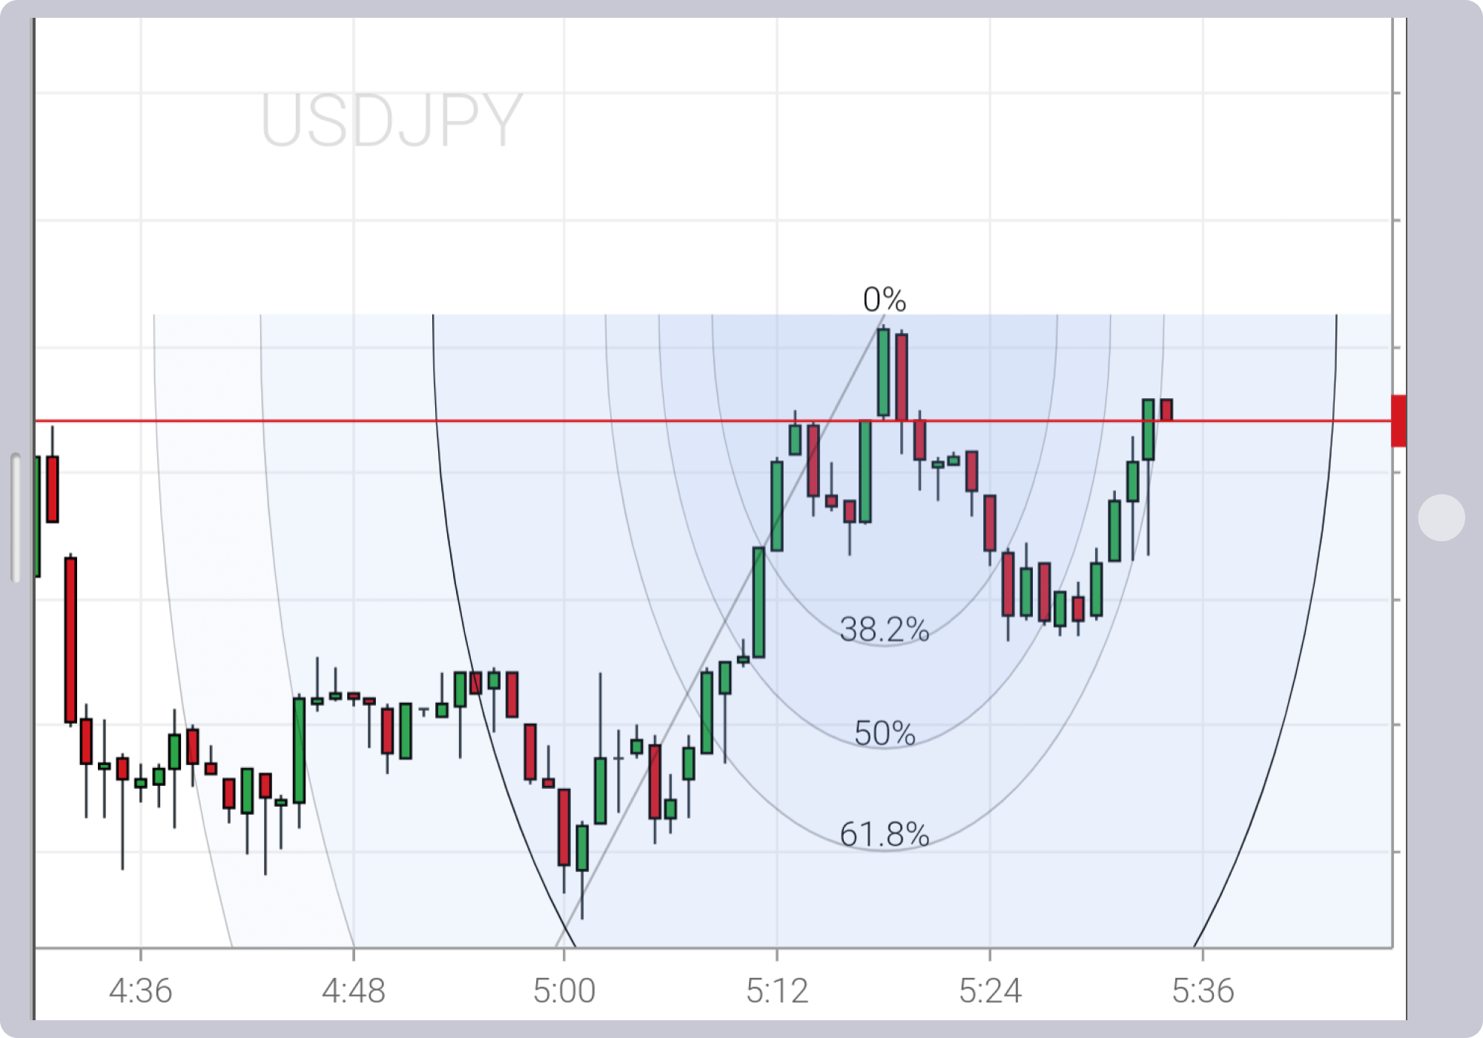Select the red horizontal price line
This screenshot has height=1038, width=1483.
coord(712,421)
